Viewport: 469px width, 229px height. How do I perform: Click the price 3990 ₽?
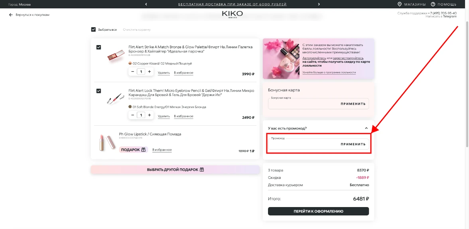click(x=248, y=74)
